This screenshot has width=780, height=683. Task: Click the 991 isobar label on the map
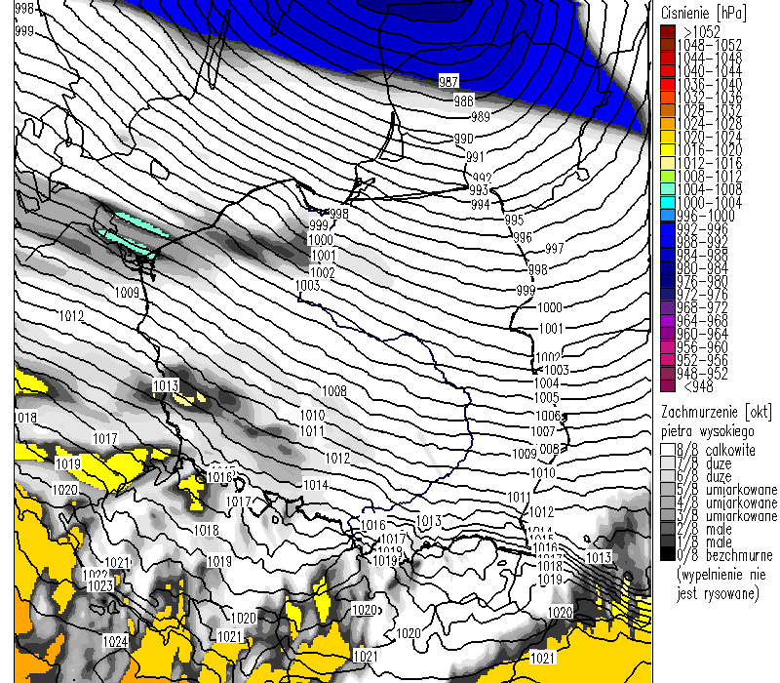475,157
